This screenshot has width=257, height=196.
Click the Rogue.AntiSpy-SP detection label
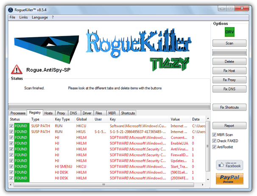(48, 70)
